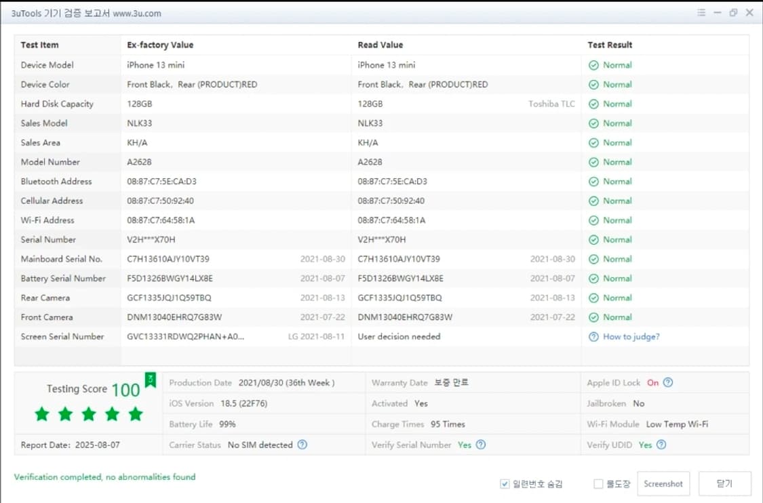
Task: Uncheck the 일련번호 숨김 checkbox
Action: pos(505,484)
